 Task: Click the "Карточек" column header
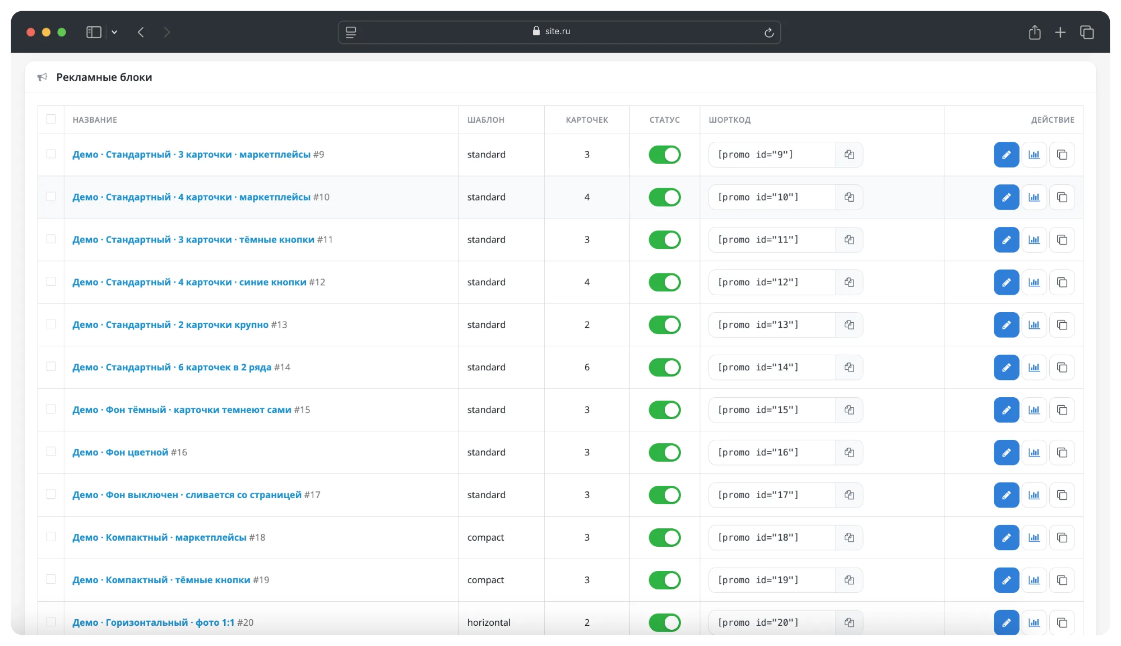(x=587, y=120)
